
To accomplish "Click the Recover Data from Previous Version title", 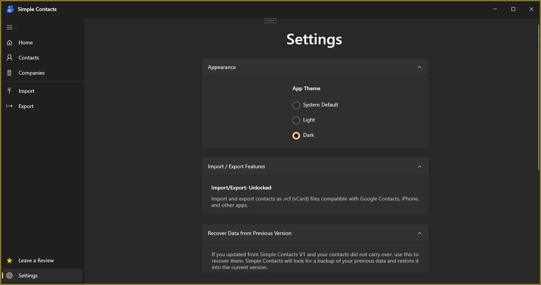I will coord(250,233).
